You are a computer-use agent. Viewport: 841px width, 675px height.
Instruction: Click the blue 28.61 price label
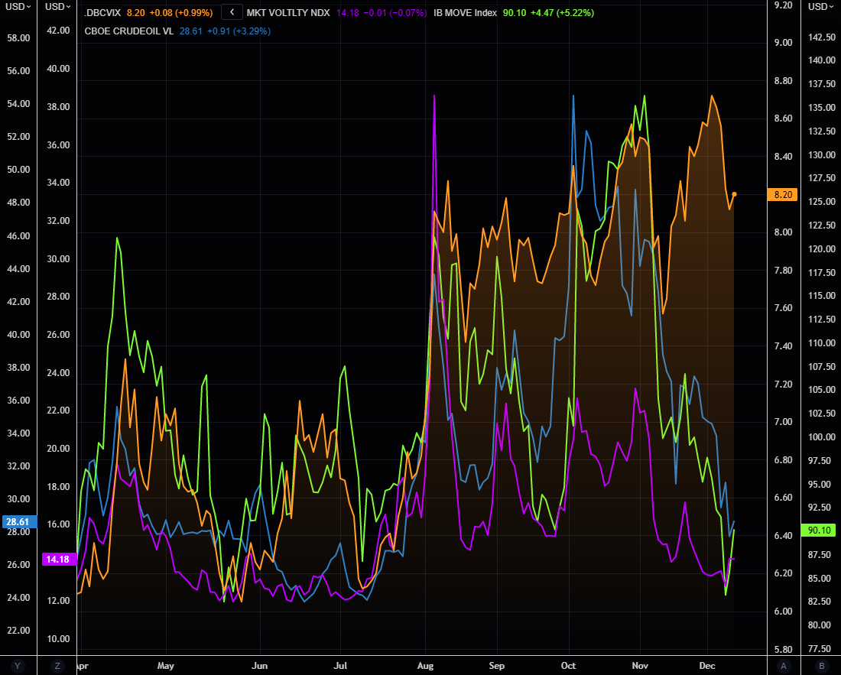(17, 522)
